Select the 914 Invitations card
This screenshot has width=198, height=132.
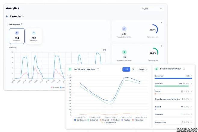click(x=17, y=36)
